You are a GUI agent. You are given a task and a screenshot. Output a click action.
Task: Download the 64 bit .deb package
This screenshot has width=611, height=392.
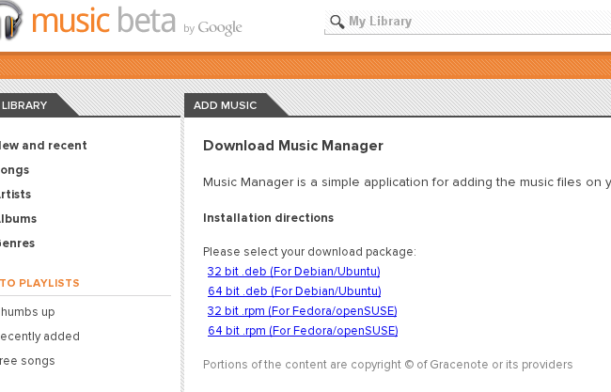coord(294,291)
